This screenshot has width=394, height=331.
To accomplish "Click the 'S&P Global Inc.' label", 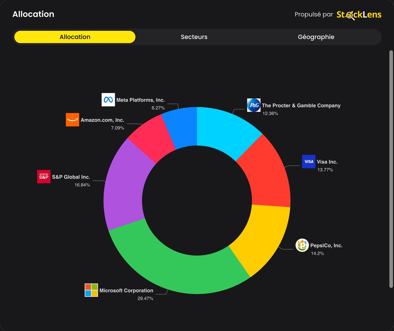I will [71, 177].
